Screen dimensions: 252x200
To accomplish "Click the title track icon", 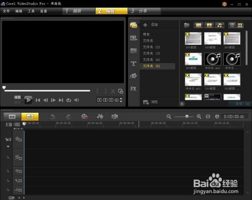I will click(x=19, y=171).
